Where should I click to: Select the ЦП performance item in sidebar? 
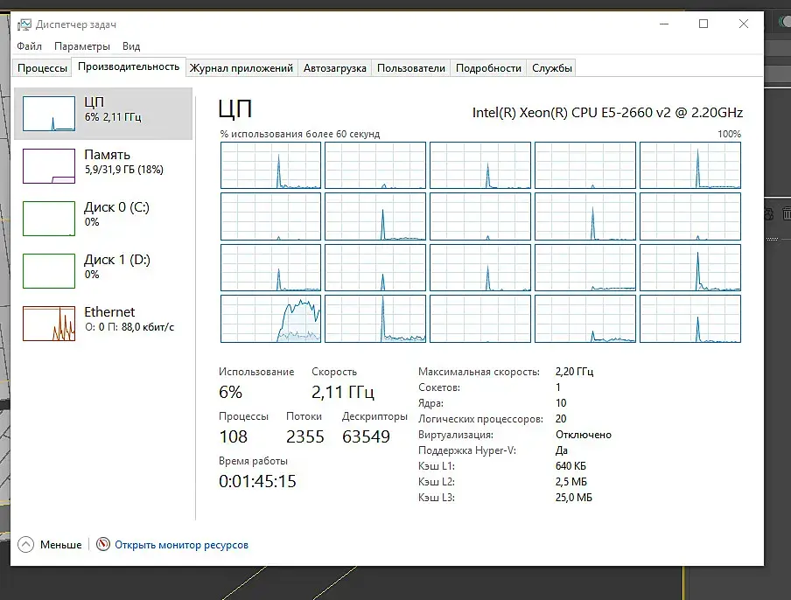[x=103, y=114]
